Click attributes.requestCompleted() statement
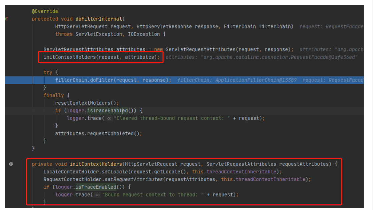This screenshot has width=373, height=210. 98,133
